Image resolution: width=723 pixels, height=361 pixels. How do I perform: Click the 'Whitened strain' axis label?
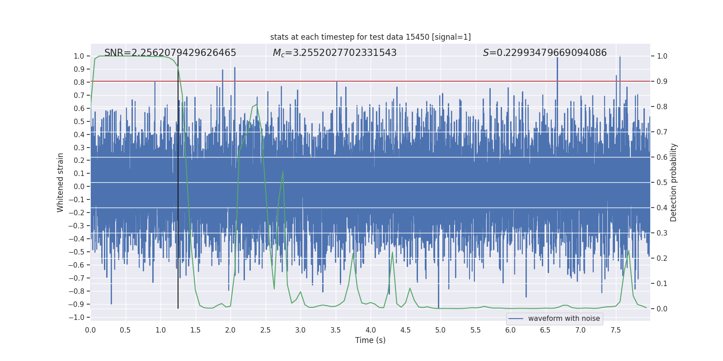[x=61, y=182]
